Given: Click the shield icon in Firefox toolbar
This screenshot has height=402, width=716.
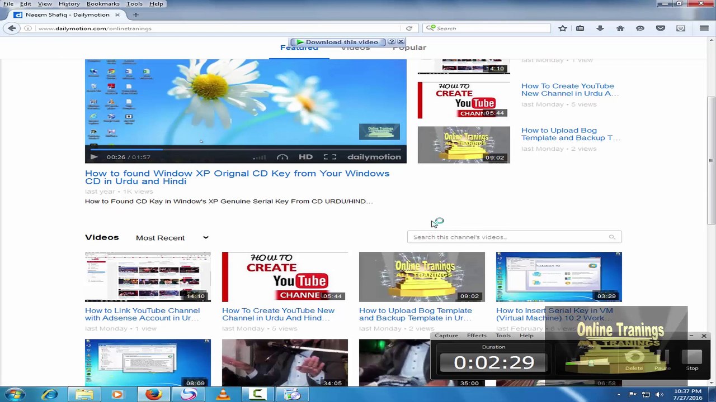Looking at the screenshot, I should click(x=681, y=28).
